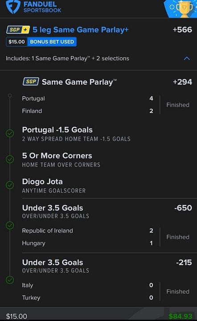Select the $15.00 bonus bet amount badge
The image size is (197, 321).
pyautogui.click(x=16, y=42)
